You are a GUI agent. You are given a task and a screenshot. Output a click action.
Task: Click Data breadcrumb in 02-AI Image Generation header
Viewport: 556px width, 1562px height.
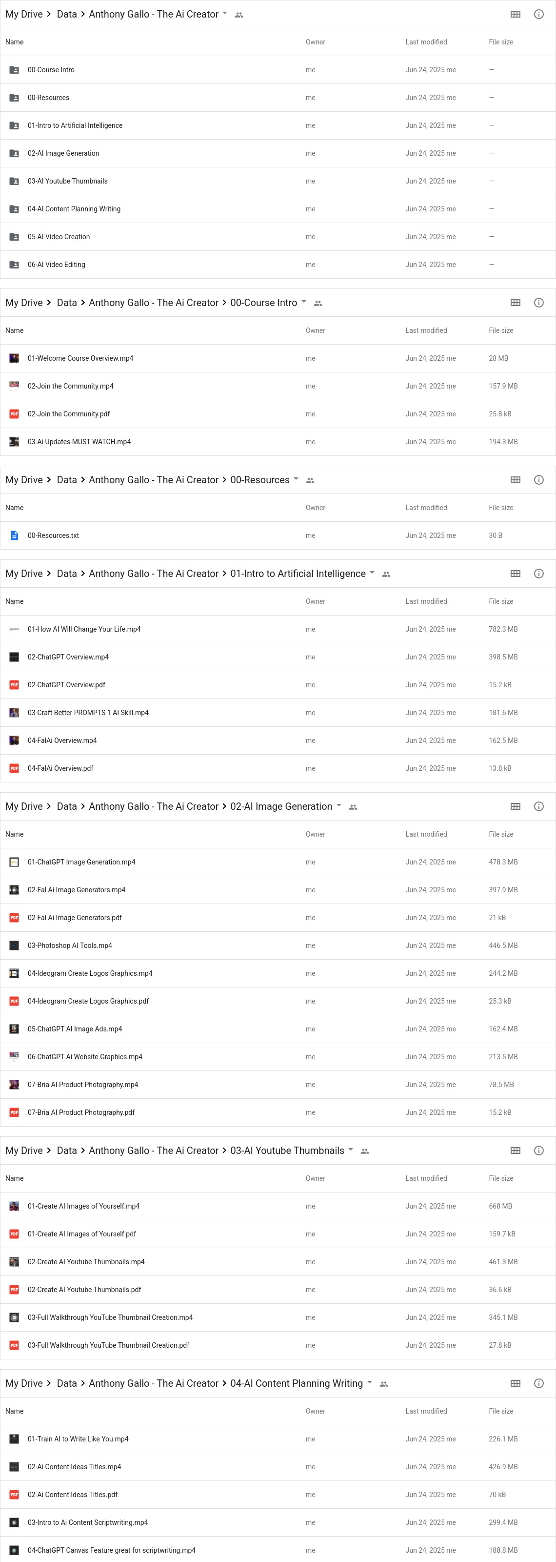coord(67,806)
